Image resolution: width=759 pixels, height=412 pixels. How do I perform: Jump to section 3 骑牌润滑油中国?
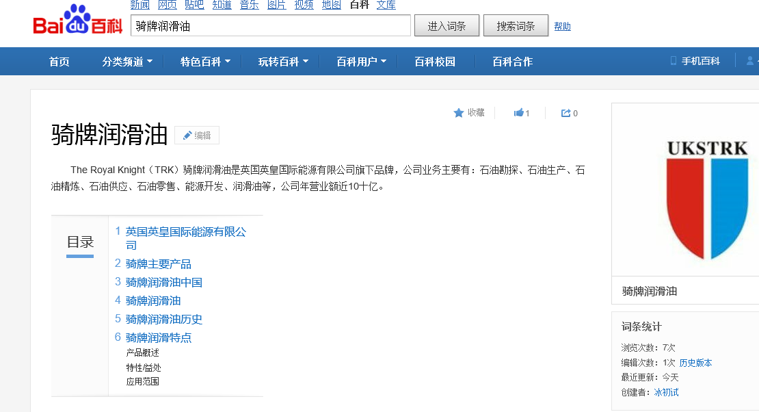163,282
